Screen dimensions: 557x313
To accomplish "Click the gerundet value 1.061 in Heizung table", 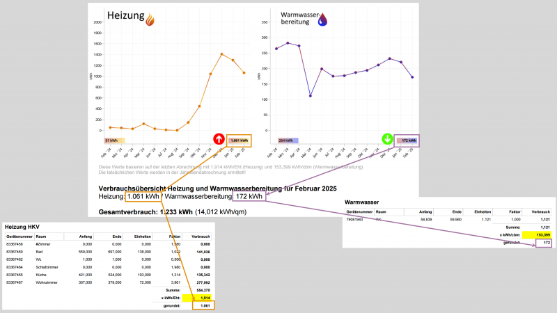I will tap(205, 305).
